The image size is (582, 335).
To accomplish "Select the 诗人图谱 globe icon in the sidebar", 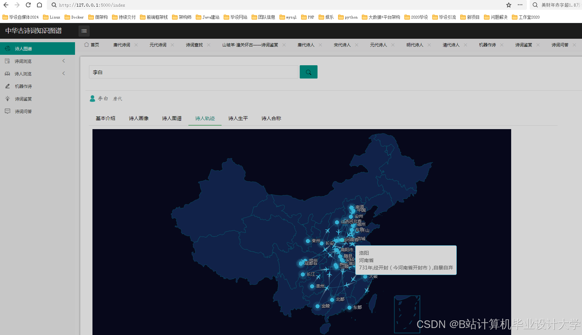I will pyautogui.click(x=7, y=49).
